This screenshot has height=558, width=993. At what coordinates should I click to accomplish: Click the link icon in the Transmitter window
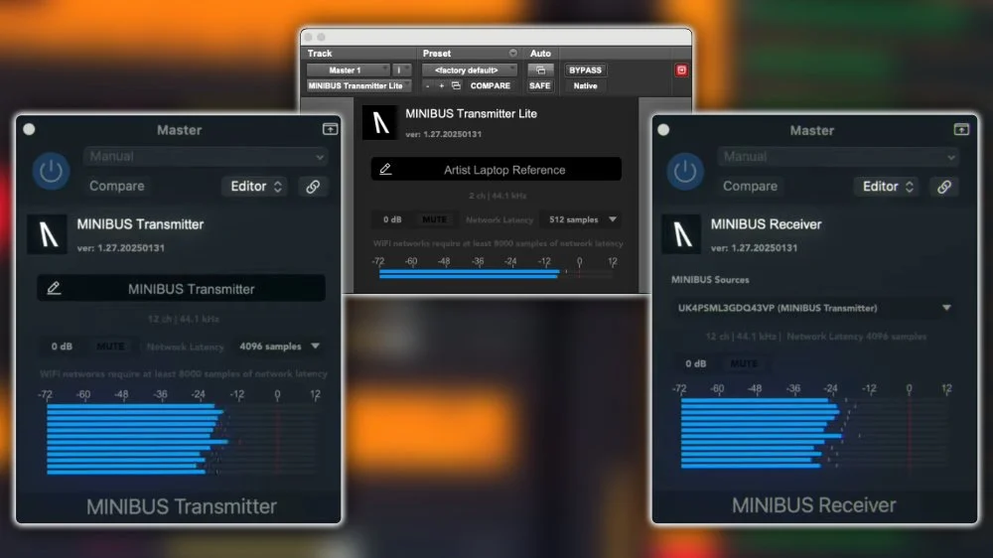[313, 187]
